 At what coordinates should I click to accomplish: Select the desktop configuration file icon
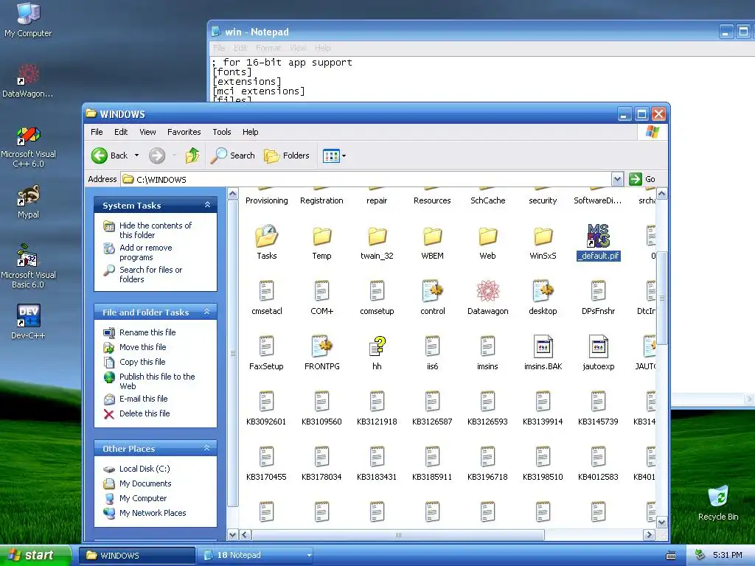click(543, 291)
